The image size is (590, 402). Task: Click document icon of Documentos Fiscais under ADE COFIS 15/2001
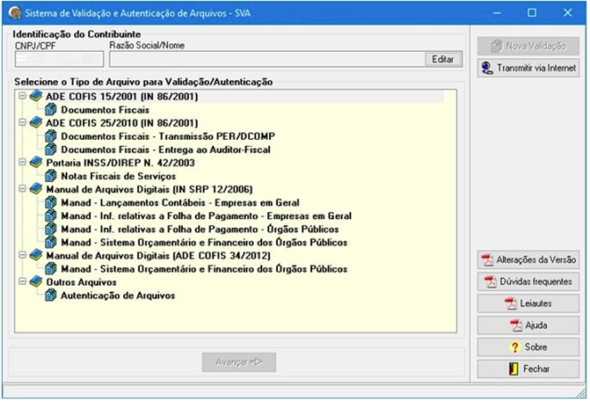(x=51, y=110)
